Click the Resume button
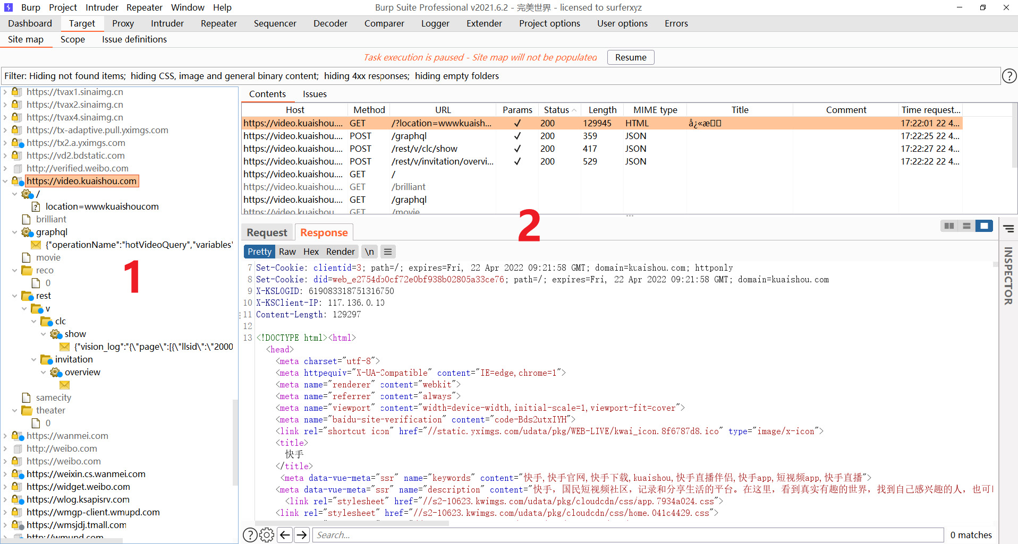Screen dimensions: 1018x544 coord(631,57)
